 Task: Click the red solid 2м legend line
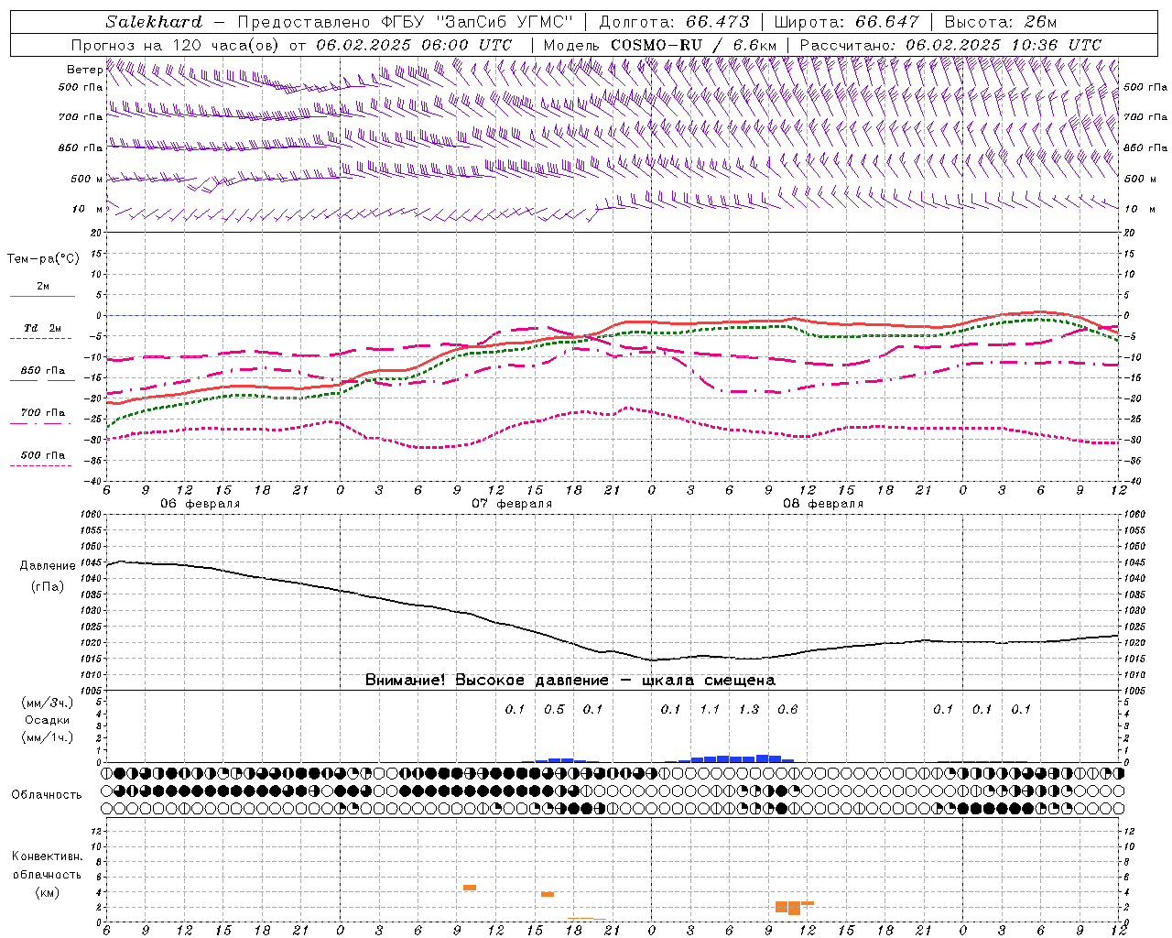42,297
